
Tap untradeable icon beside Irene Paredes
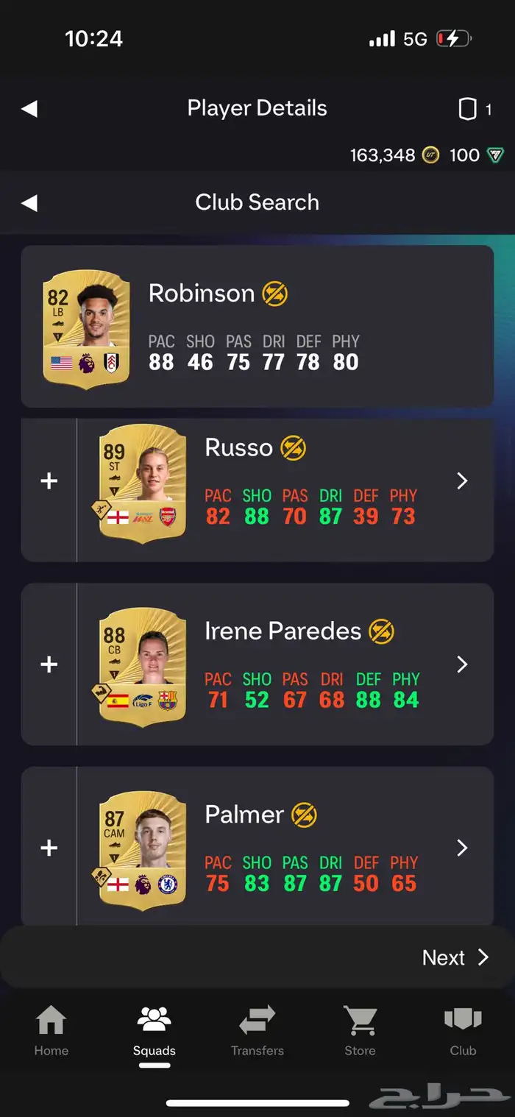(382, 631)
